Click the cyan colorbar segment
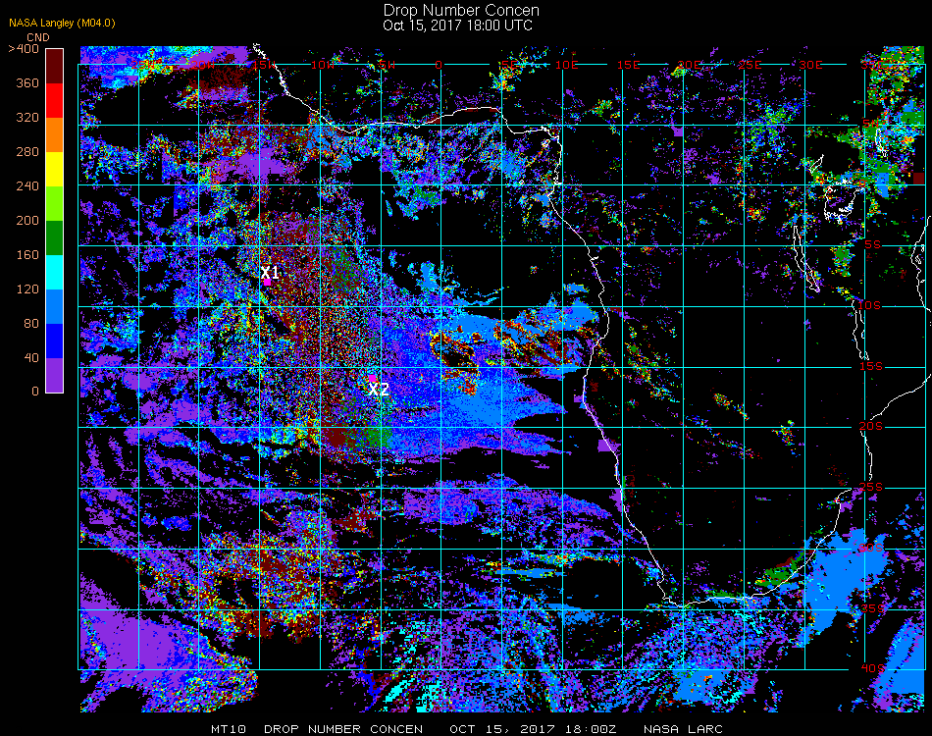This screenshot has height=736, width=932. [x=54, y=272]
